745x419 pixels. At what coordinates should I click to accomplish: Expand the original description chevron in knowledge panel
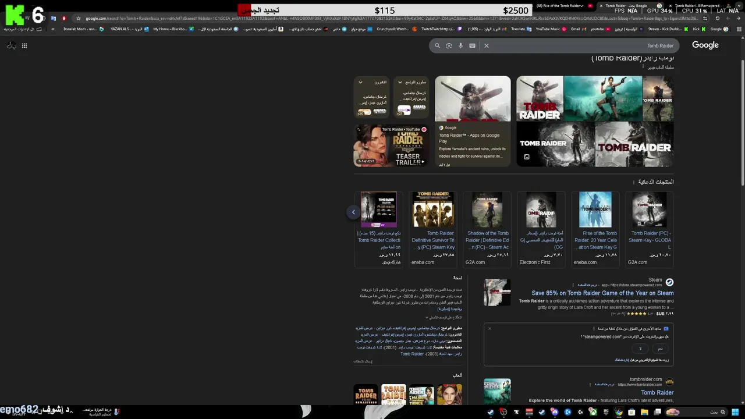(427, 318)
